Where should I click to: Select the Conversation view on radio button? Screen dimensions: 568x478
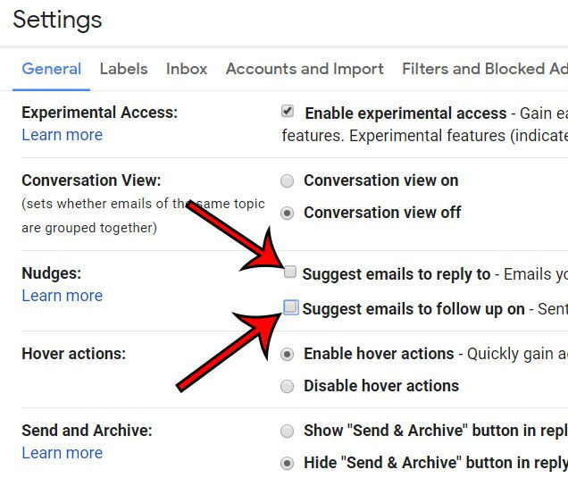click(288, 180)
